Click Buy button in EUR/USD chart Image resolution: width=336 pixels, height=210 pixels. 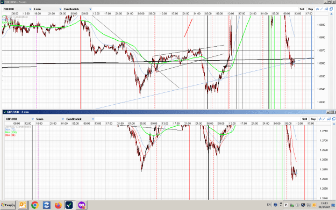point(311,9)
